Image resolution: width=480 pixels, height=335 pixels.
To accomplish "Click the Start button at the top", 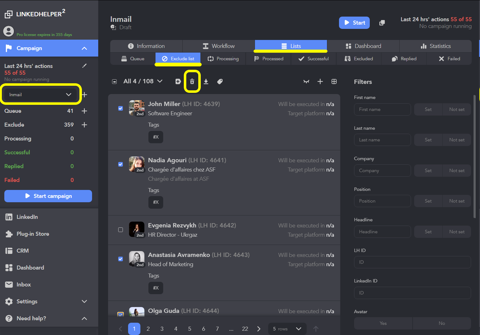I will [x=354, y=23].
